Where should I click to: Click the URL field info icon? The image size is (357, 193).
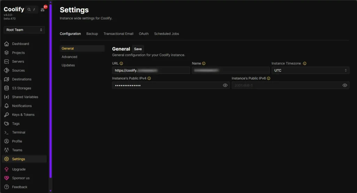pos(121,64)
